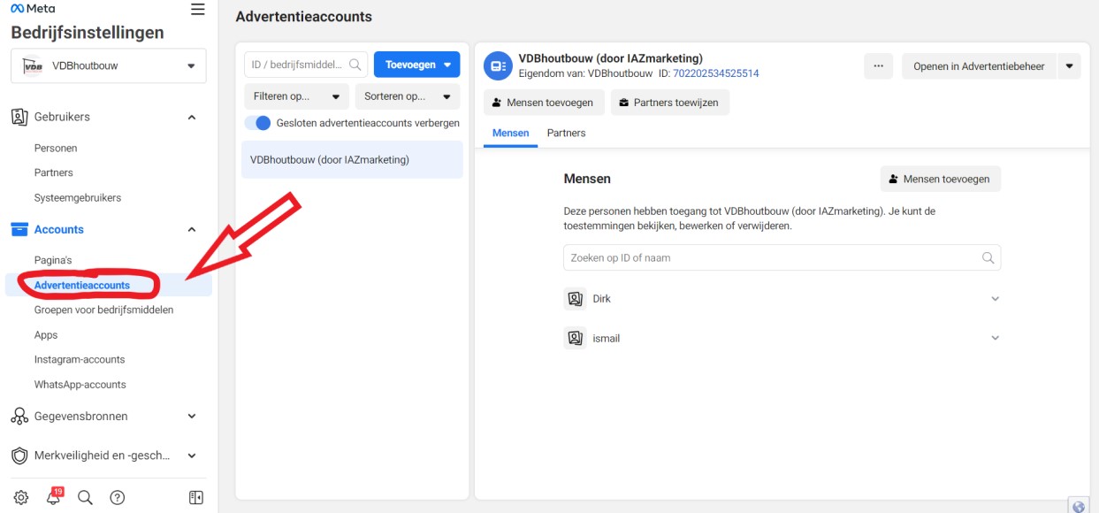This screenshot has width=1099, height=513.
Task: Select VDBhoutbouw (door IAZmarketing) in list
Action: pos(352,160)
